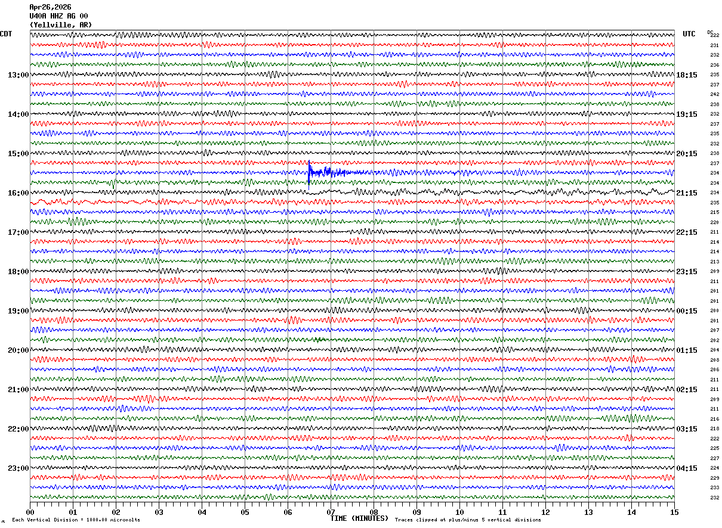Click the small green burst near 19:45 trace
Viewport: 722px width, 528px height.
319,340
